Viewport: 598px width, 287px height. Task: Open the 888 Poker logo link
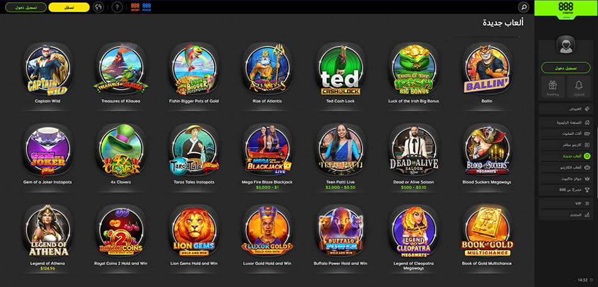coord(147,7)
